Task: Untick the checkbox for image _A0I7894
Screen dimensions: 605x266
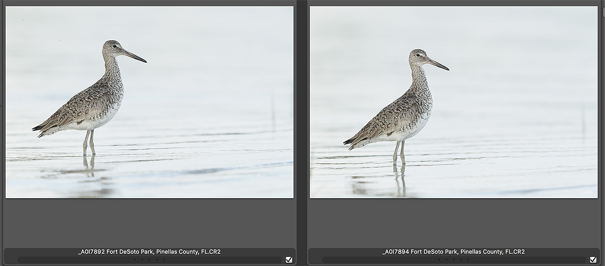Action: 593,259
